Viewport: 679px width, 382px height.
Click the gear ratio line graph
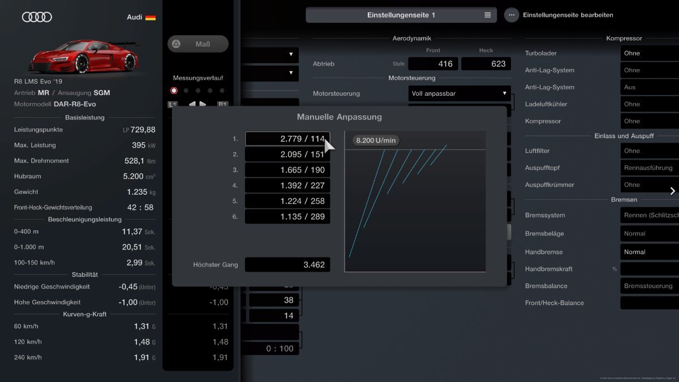coord(415,201)
